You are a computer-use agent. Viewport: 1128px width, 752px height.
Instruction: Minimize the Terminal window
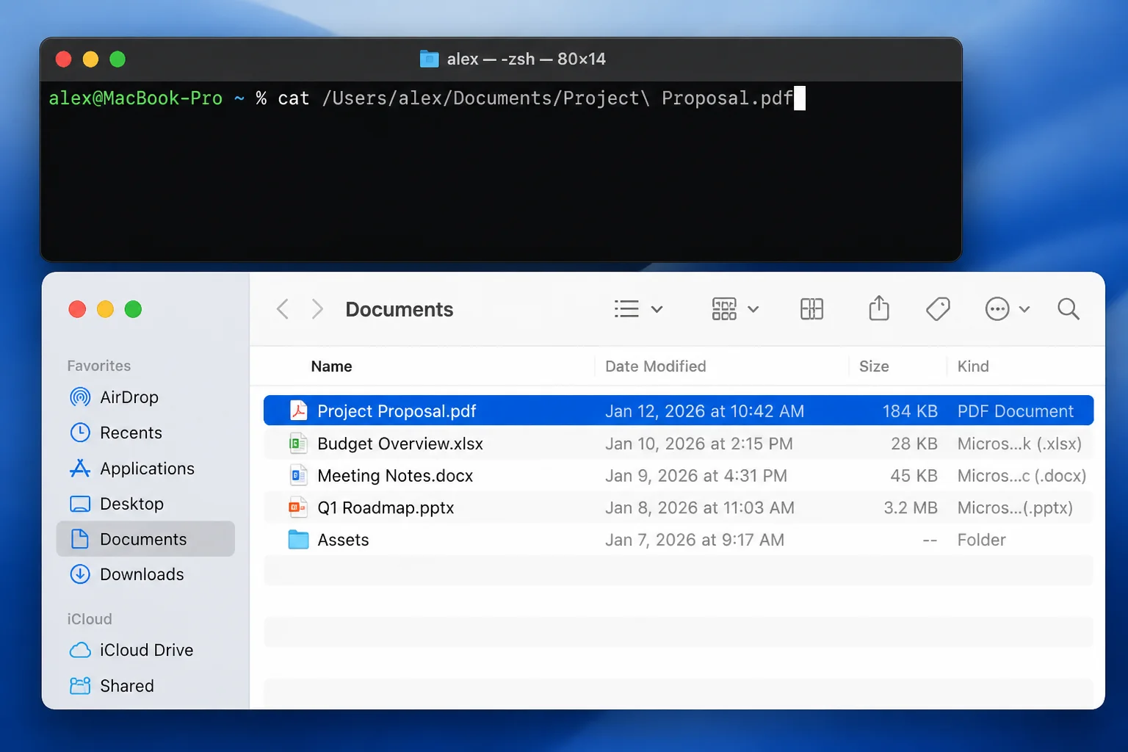pyautogui.click(x=90, y=59)
